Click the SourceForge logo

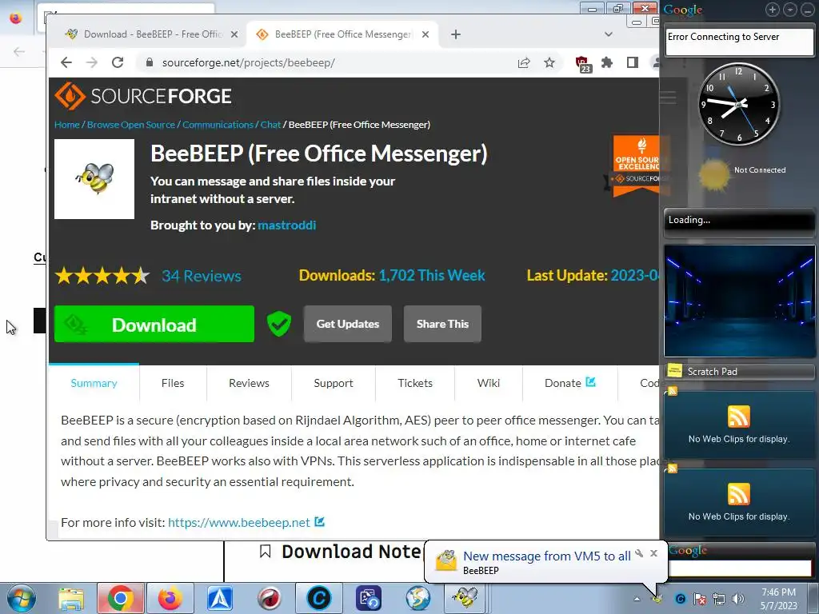point(143,96)
